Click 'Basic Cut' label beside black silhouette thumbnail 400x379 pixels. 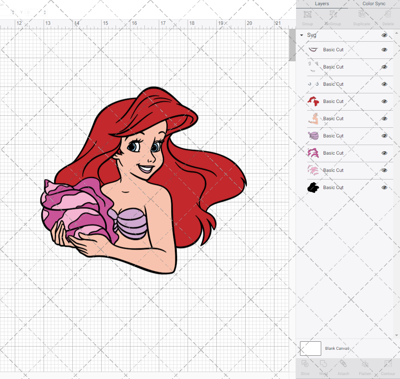point(333,187)
